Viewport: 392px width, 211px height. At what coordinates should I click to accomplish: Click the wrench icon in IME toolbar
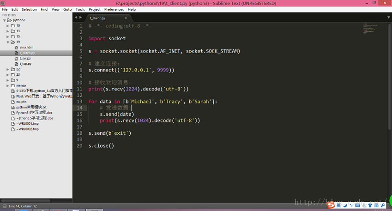point(383,205)
